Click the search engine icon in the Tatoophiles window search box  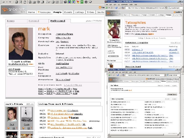coord(169,8)
